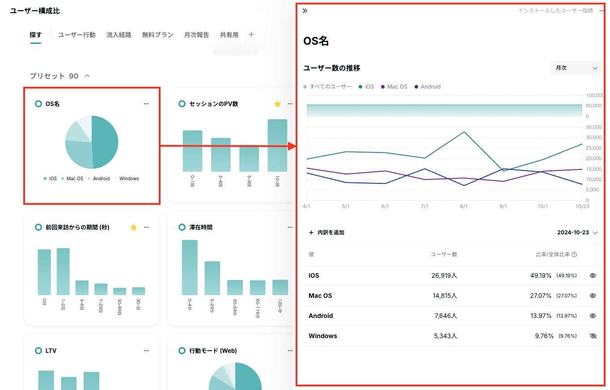Open the more menu on 滞在時間 card
The image size is (610, 390).
[x=290, y=227]
